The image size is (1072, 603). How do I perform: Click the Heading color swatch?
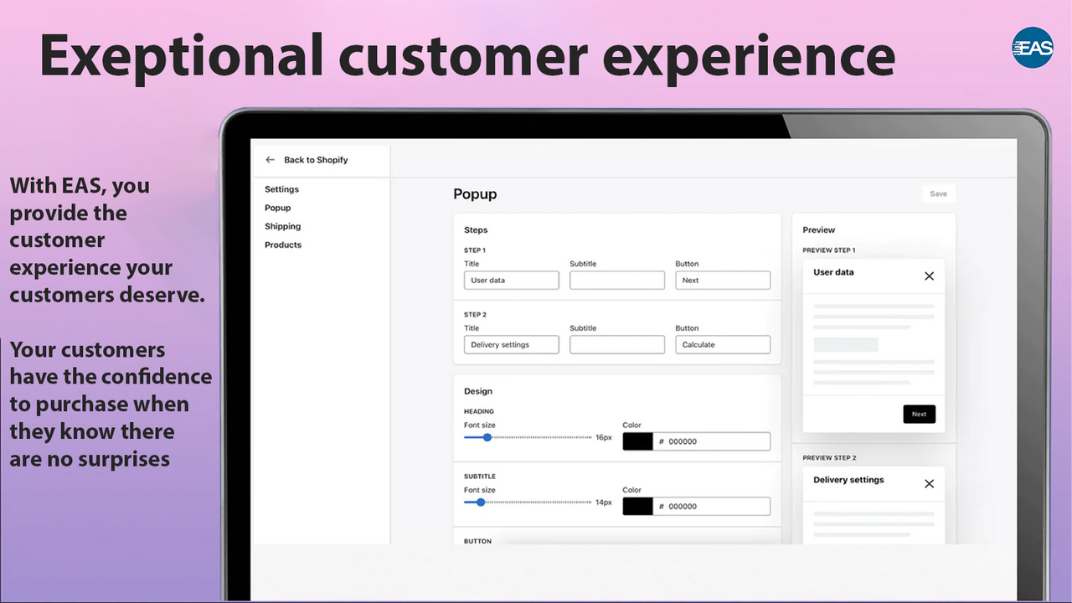coord(636,441)
